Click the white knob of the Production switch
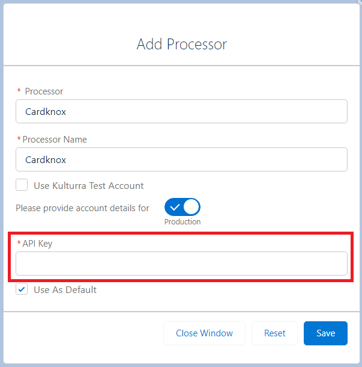The height and width of the screenshot is (367, 362). pyautogui.click(x=192, y=208)
